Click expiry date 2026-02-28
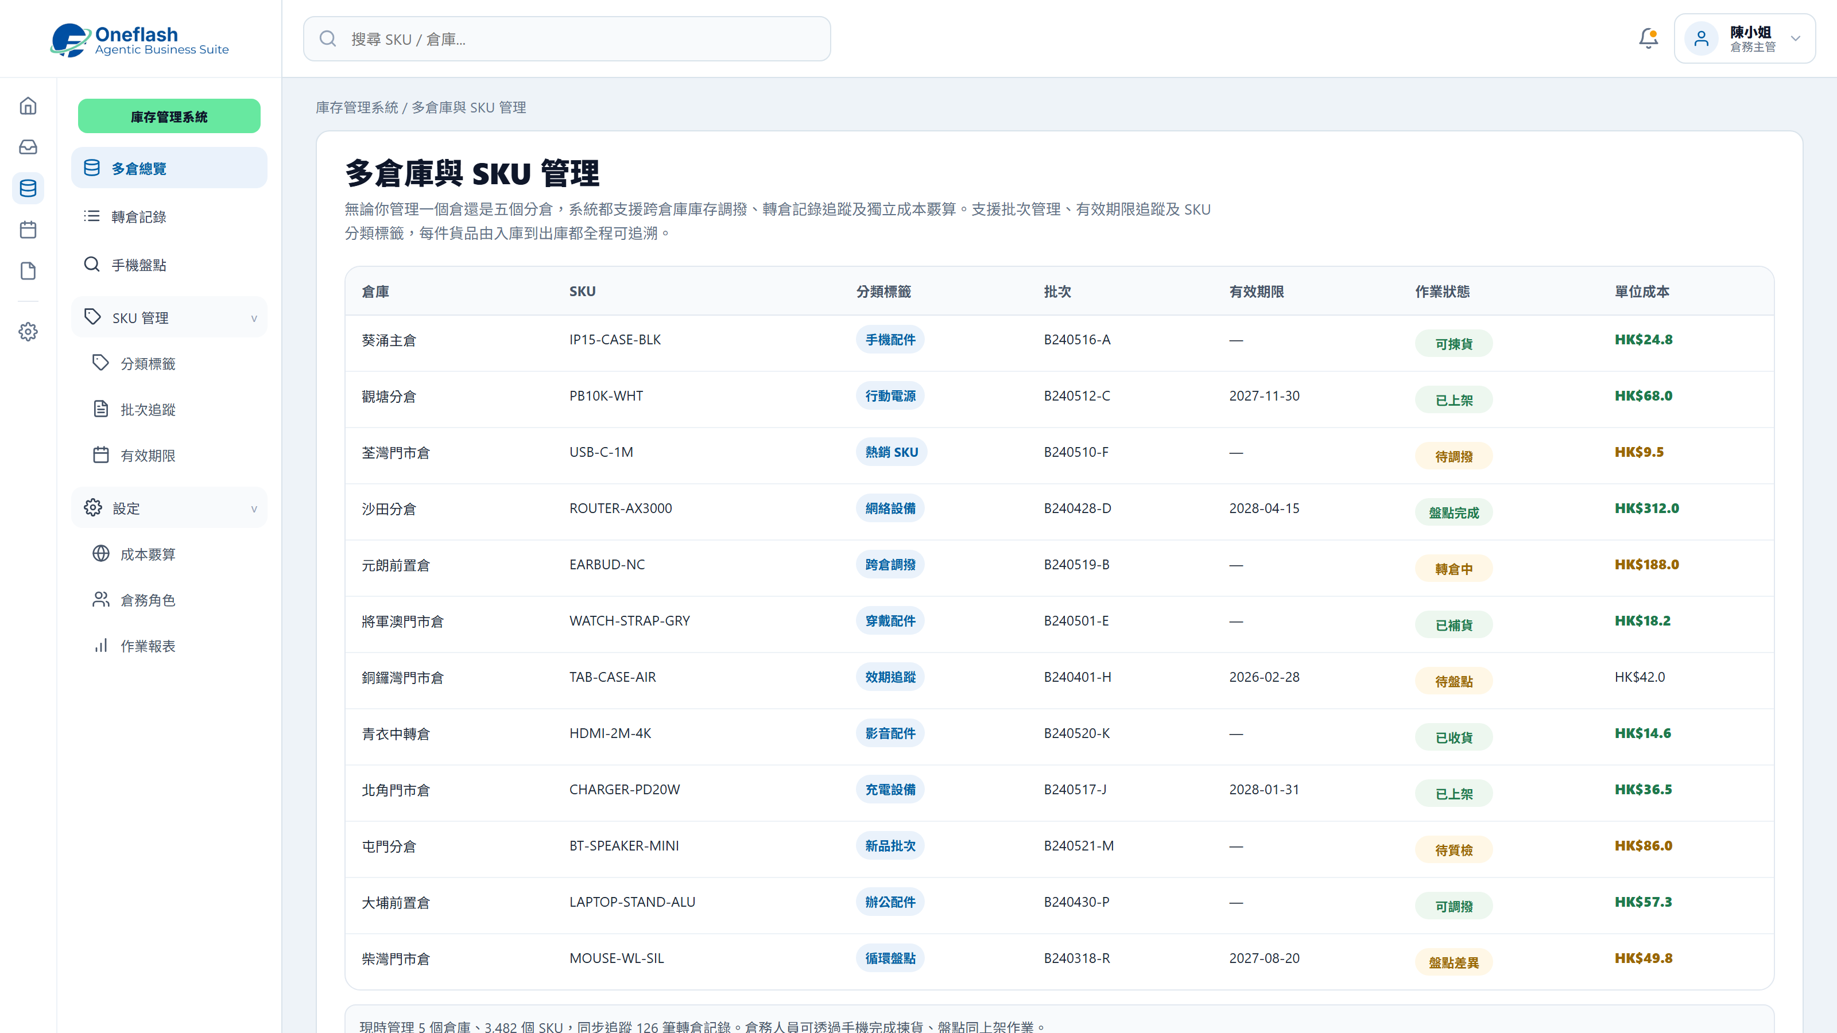This screenshot has height=1033, width=1837. click(x=1264, y=677)
